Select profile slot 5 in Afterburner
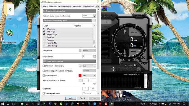Viewport: 189px width, 106px height. 135,69
